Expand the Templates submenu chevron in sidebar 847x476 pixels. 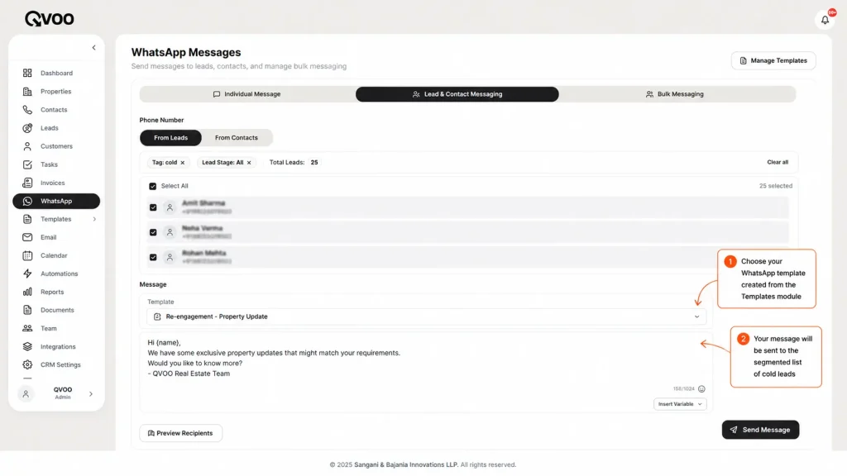[x=94, y=219]
